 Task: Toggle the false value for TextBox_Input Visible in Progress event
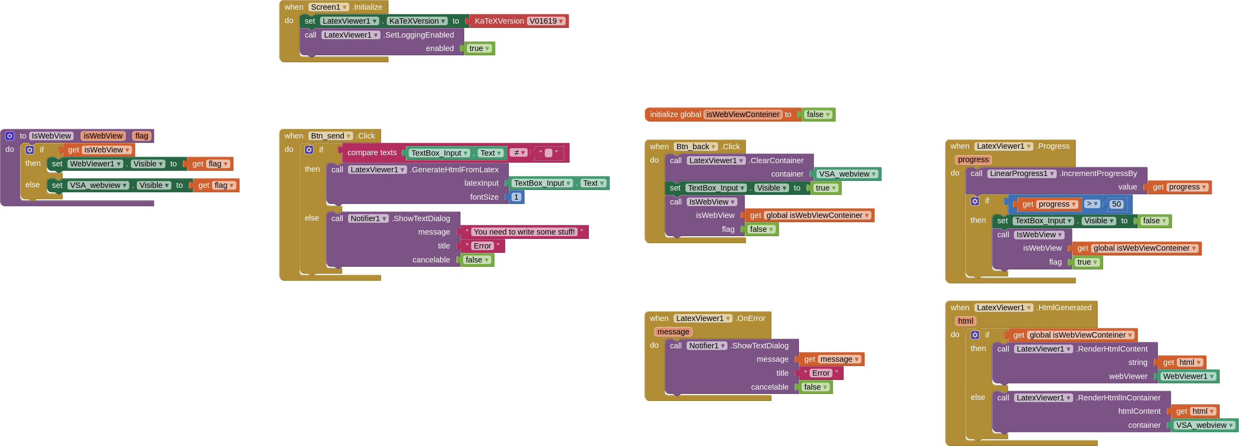(1155, 221)
